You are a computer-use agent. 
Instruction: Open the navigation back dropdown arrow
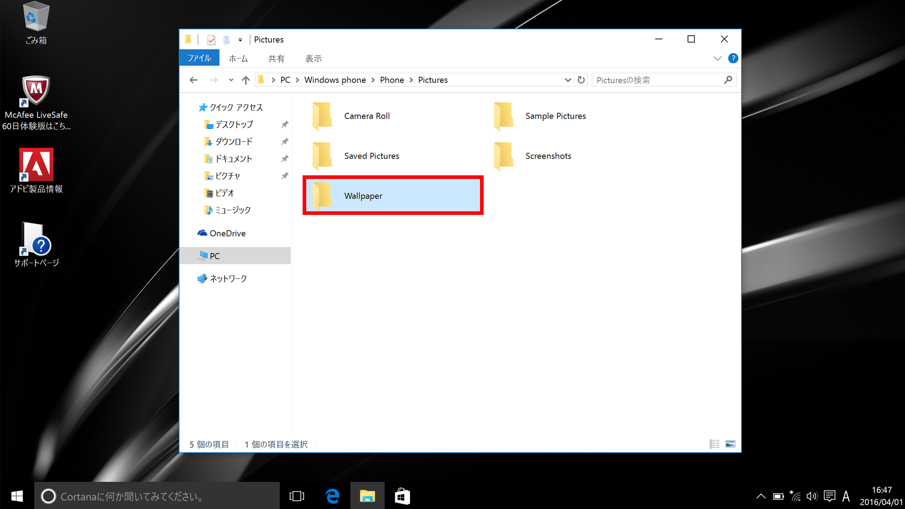[x=230, y=80]
